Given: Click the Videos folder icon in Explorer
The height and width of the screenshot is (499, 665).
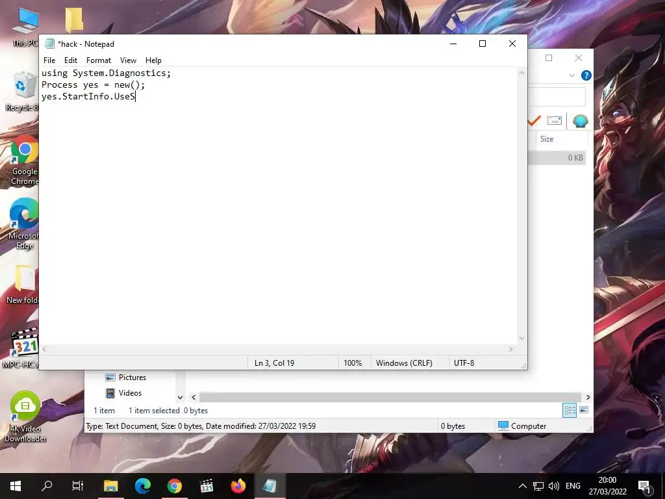Looking at the screenshot, I should tap(110, 393).
